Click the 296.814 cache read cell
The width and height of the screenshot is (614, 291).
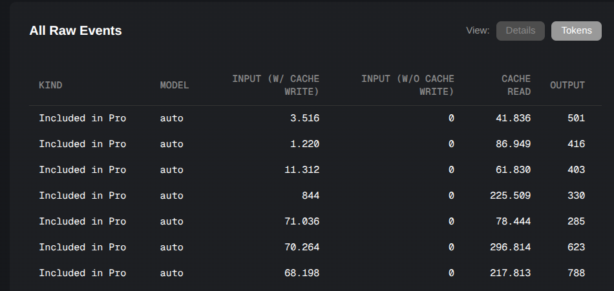coord(510,247)
